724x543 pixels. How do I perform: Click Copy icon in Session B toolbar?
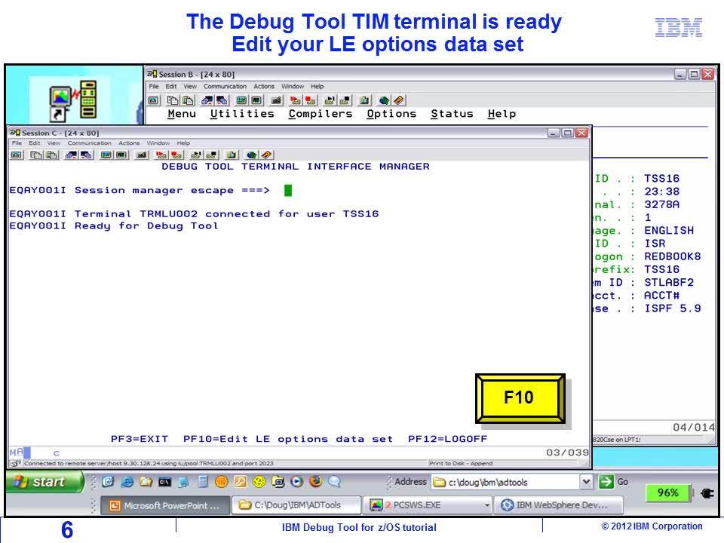pos(173,100)
